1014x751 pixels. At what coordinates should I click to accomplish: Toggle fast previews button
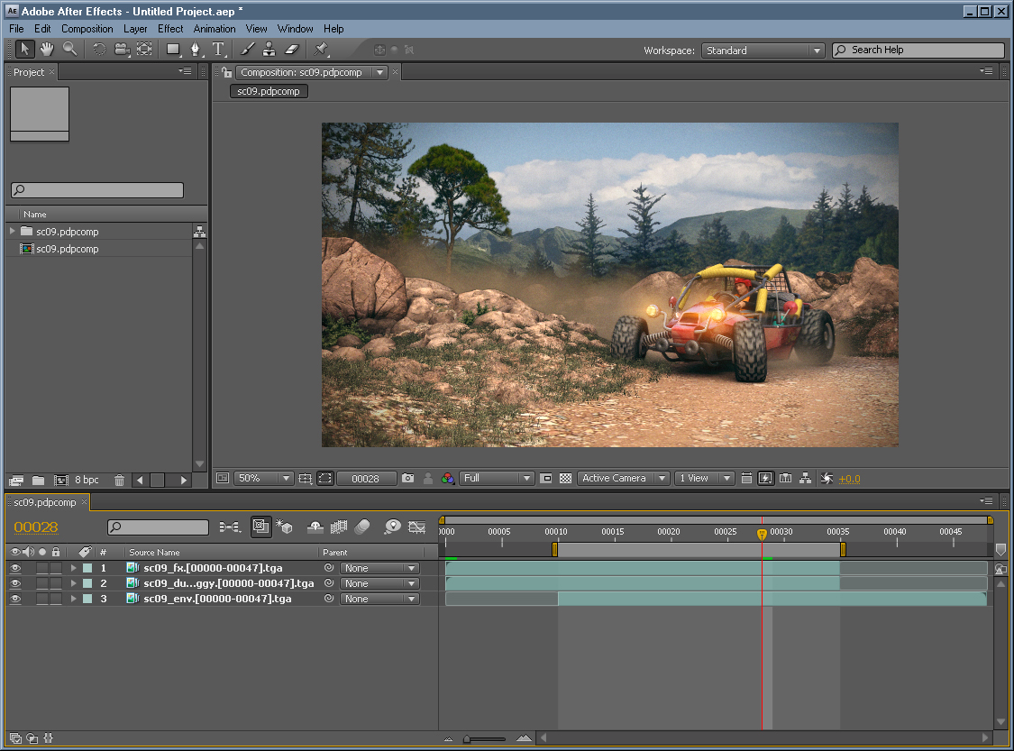tap(765, 479)
